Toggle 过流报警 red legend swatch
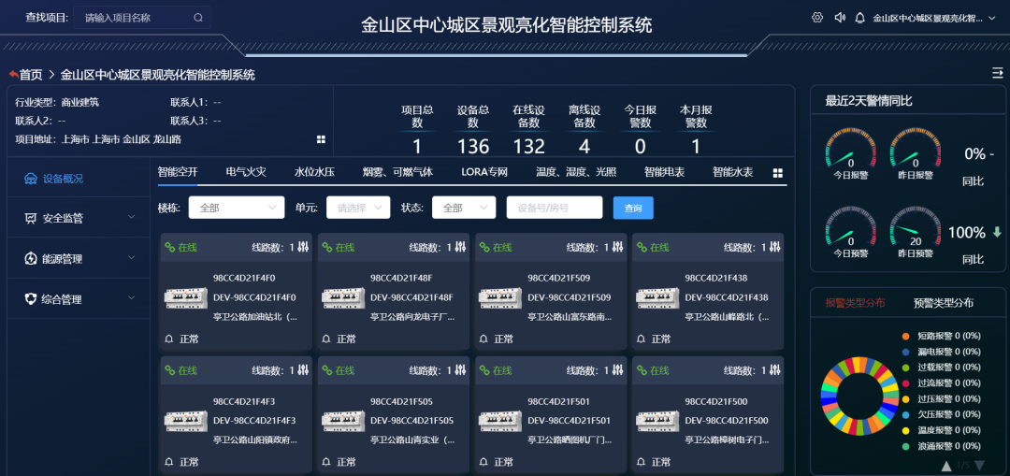 pos(905,383)
